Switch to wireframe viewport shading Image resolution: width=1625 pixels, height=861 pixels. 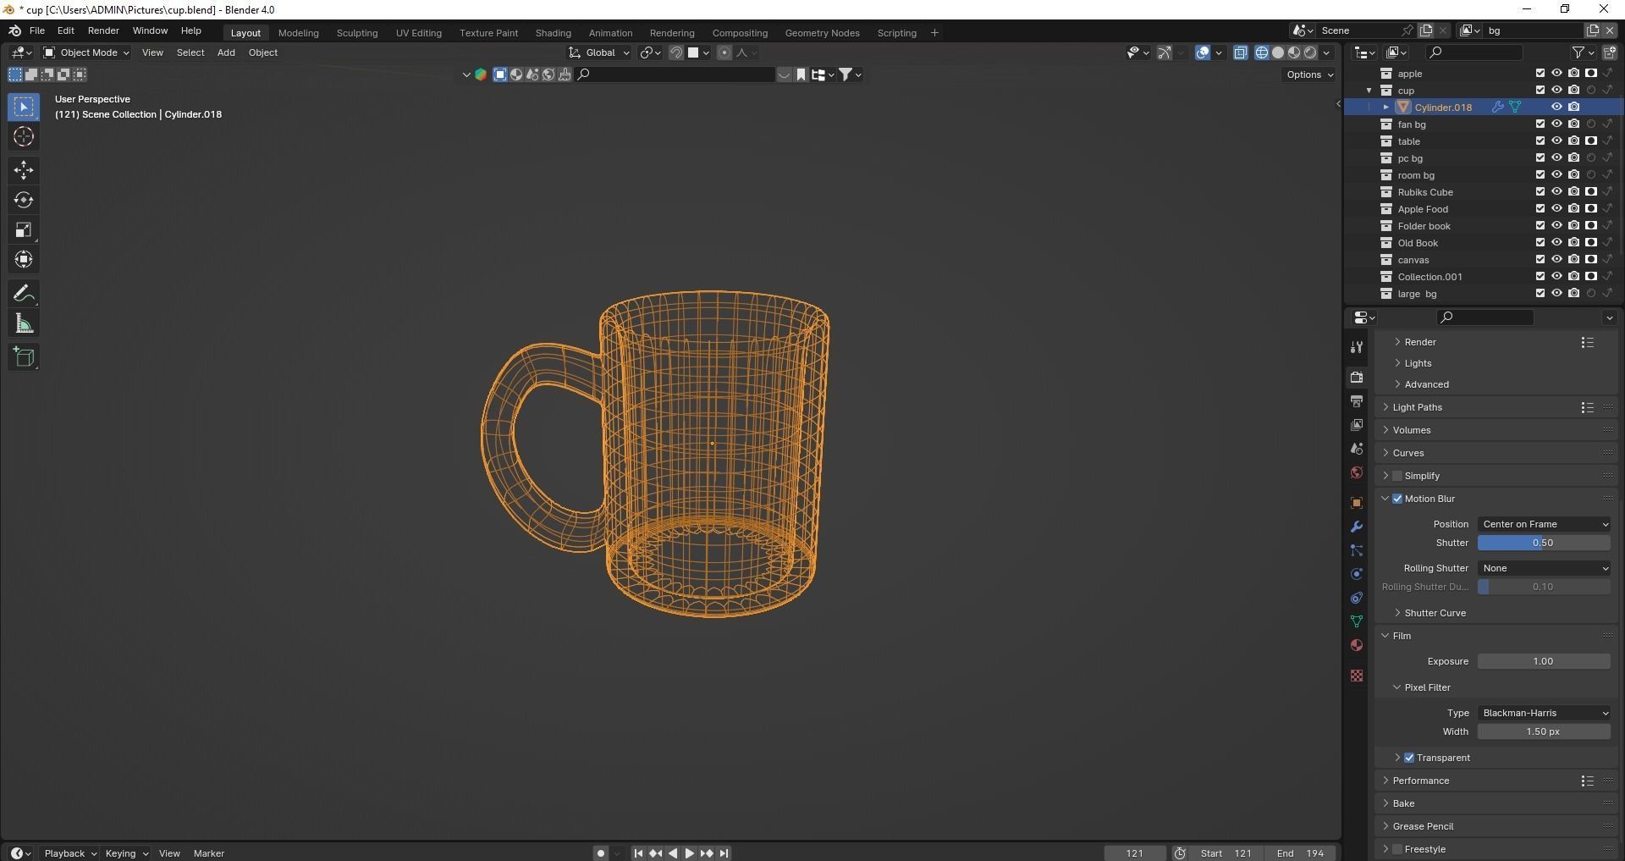pyautogui.click(x=1262, y=52)
